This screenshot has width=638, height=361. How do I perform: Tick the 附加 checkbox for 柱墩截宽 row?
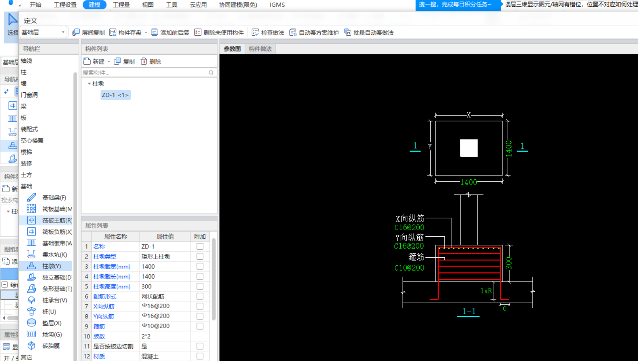click(x=200, y=266)
